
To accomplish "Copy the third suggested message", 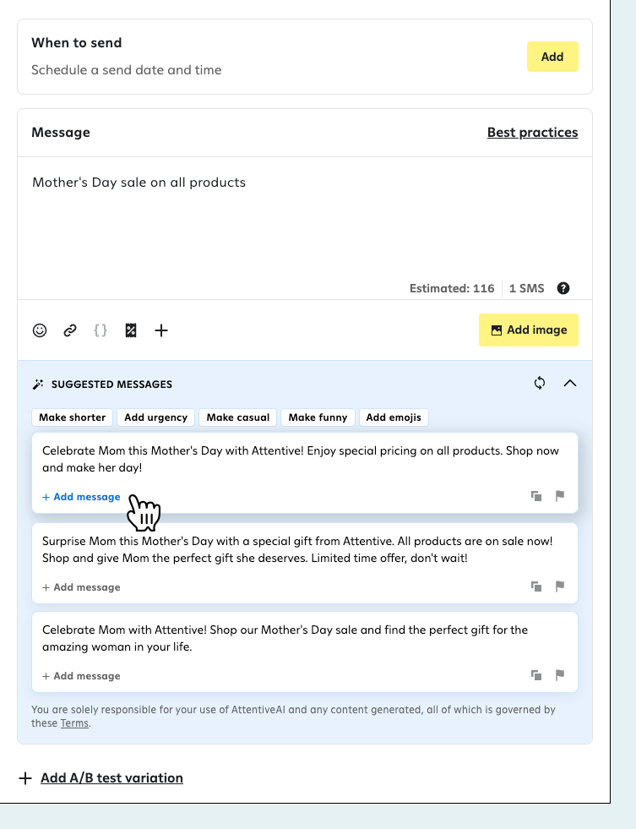I will [536, 675].
